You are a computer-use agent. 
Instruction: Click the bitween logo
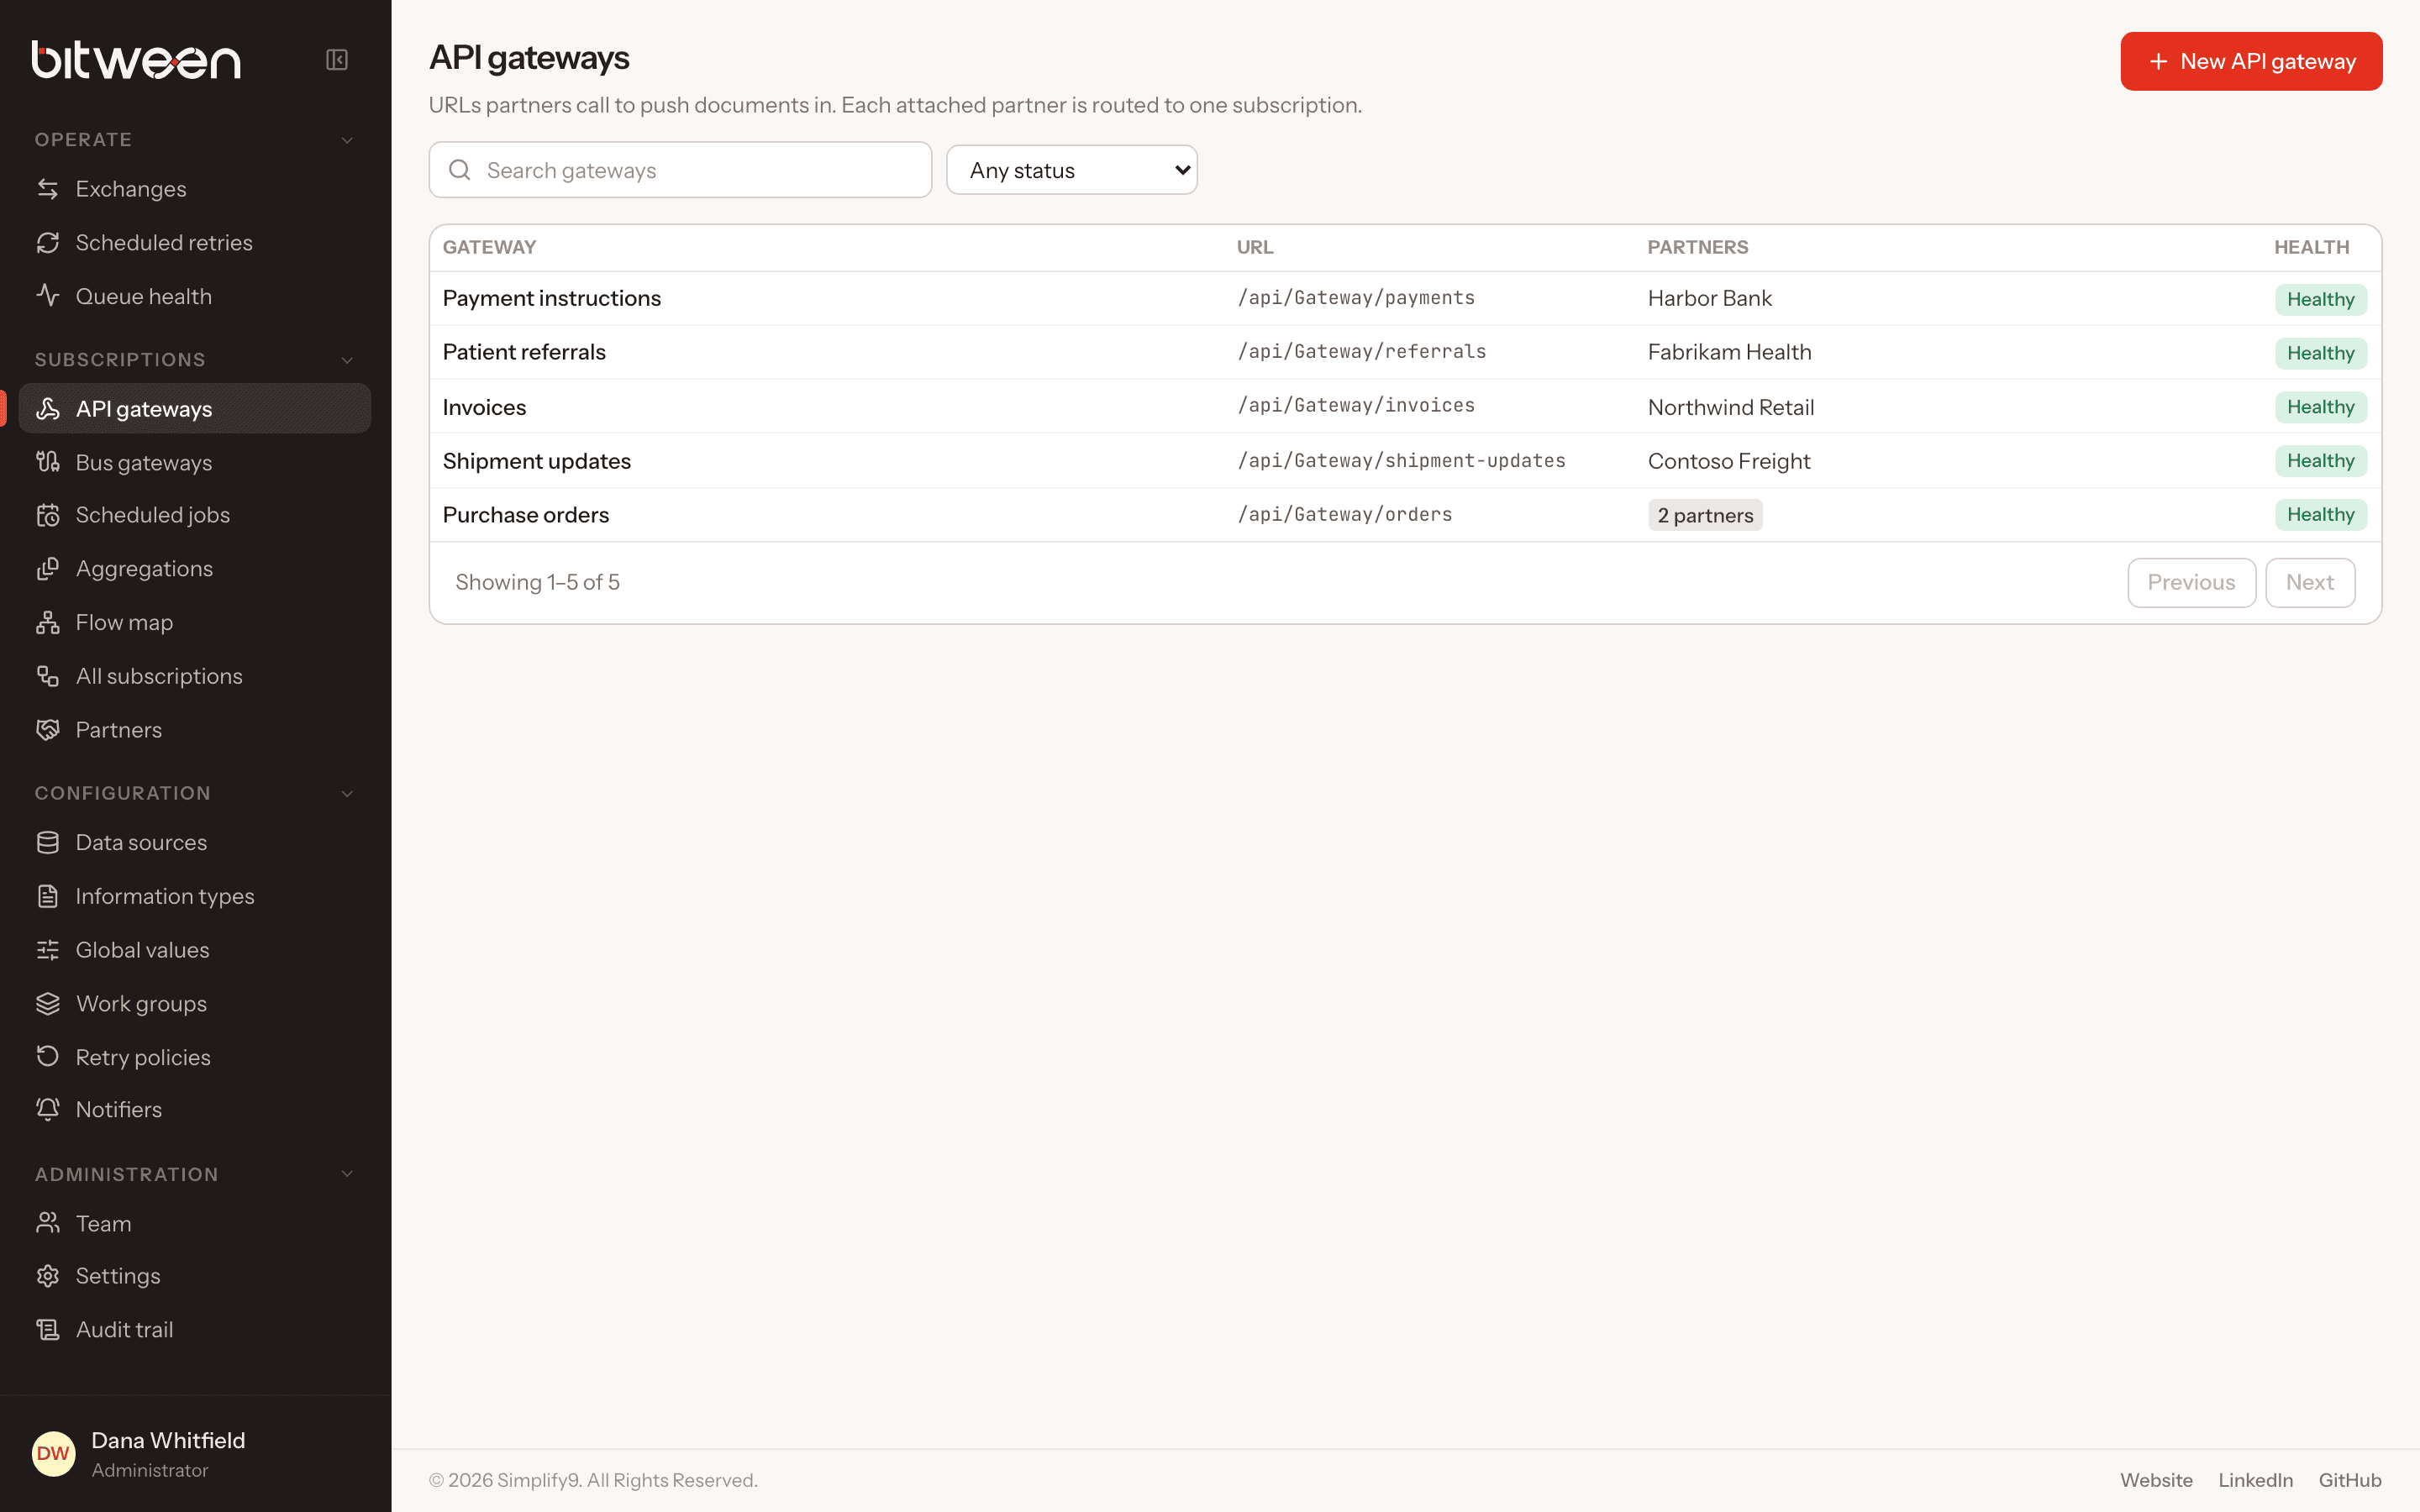(x=136, y=60)
